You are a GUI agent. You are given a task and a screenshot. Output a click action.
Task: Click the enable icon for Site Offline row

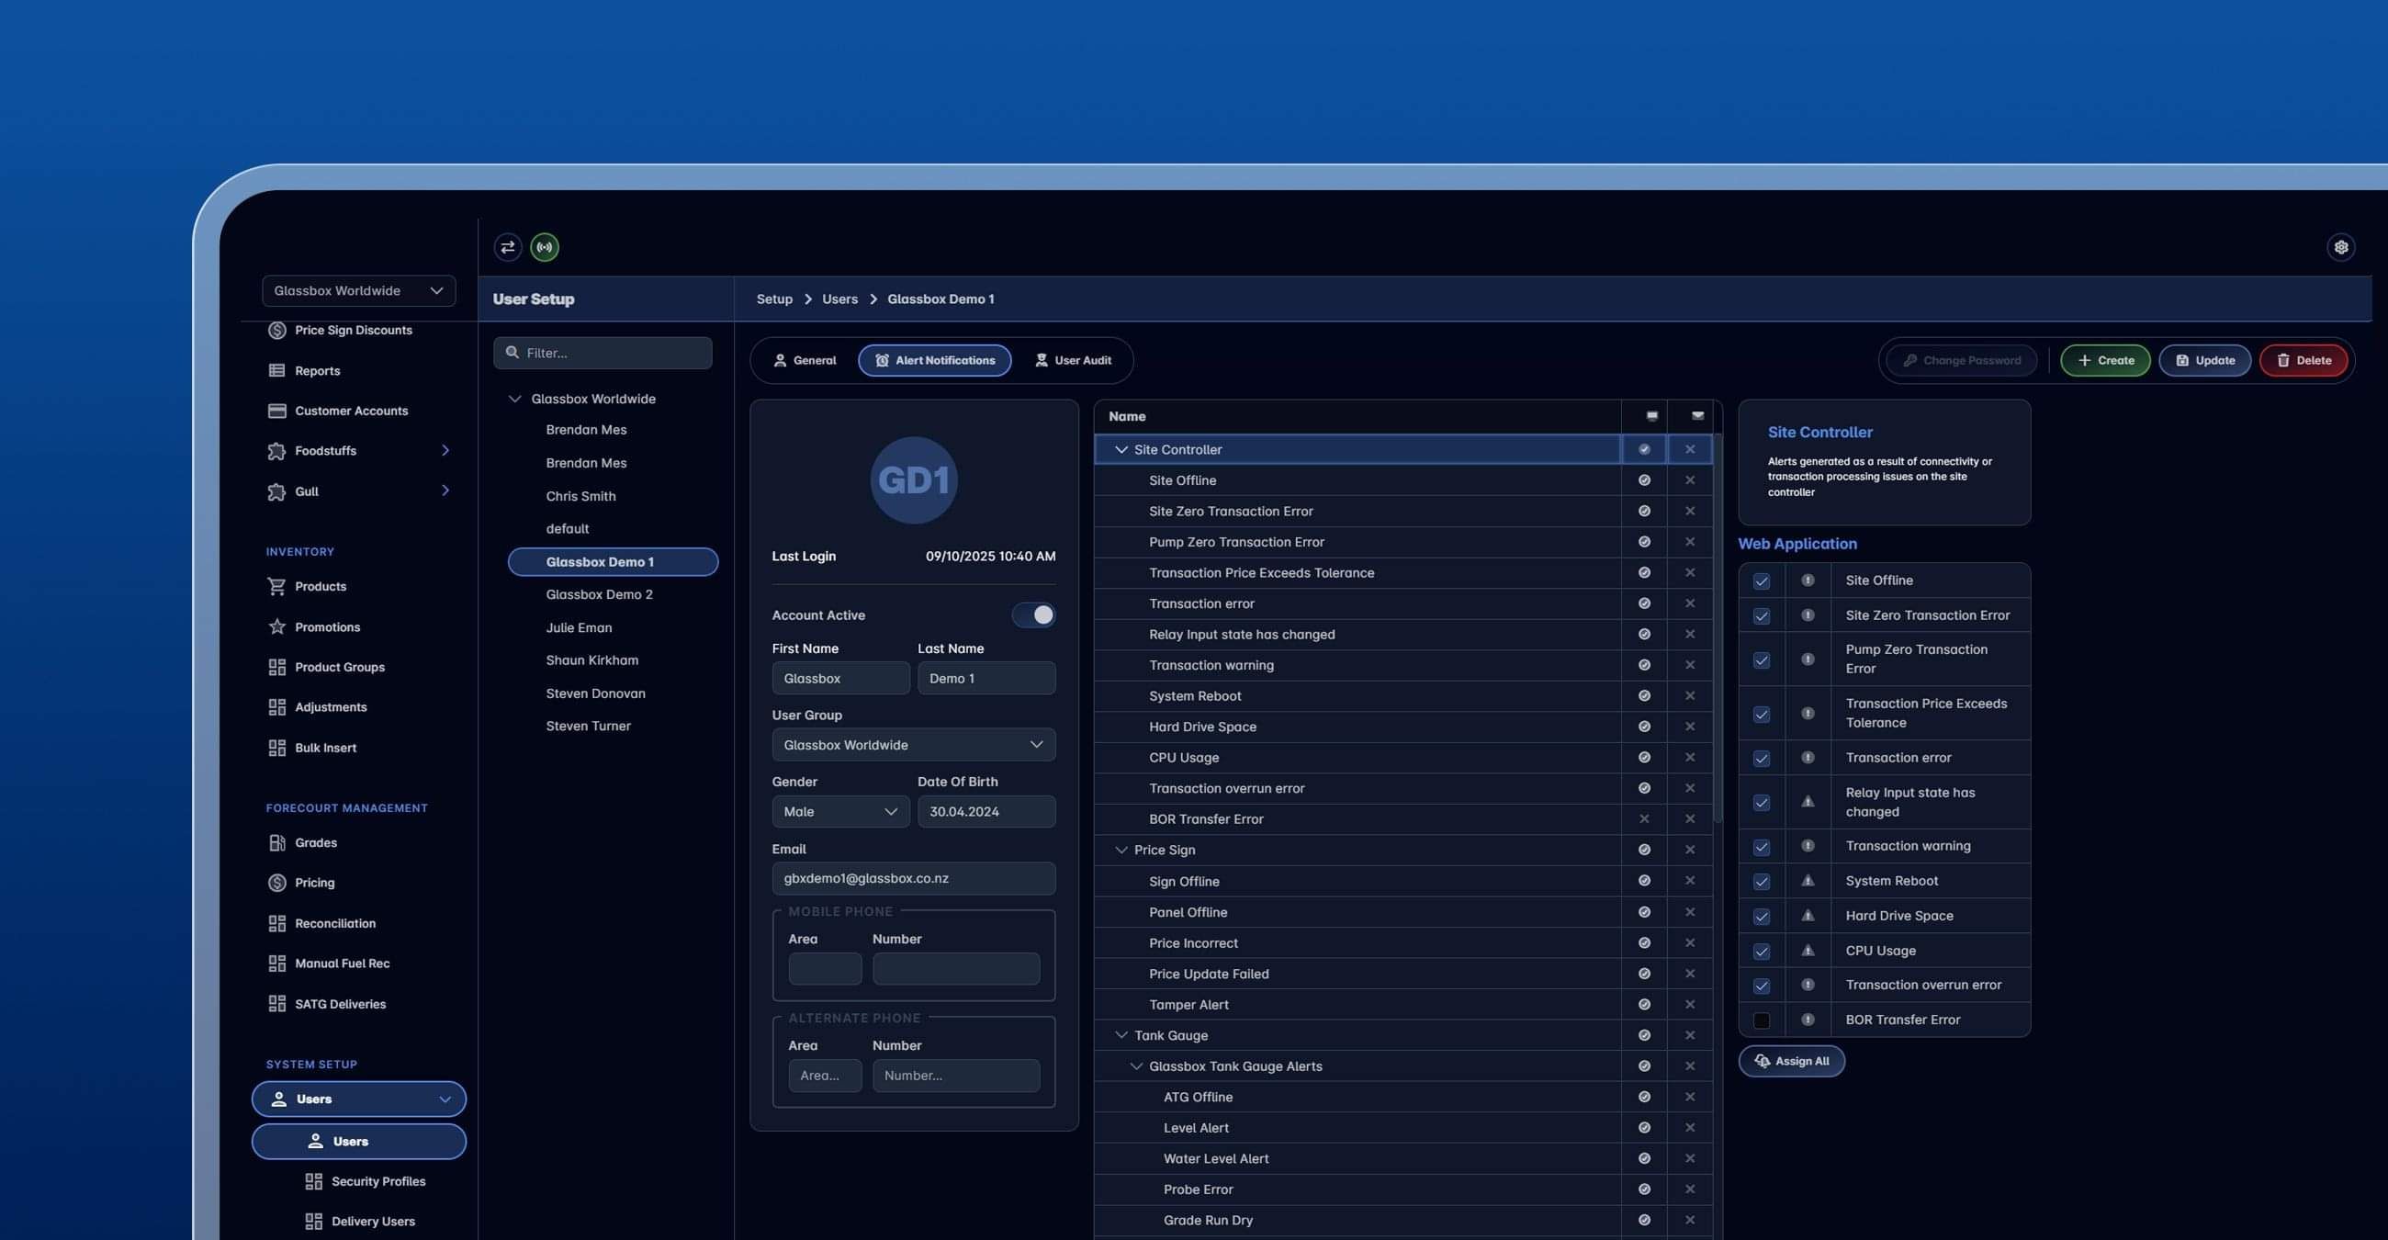click(1644, 480)
